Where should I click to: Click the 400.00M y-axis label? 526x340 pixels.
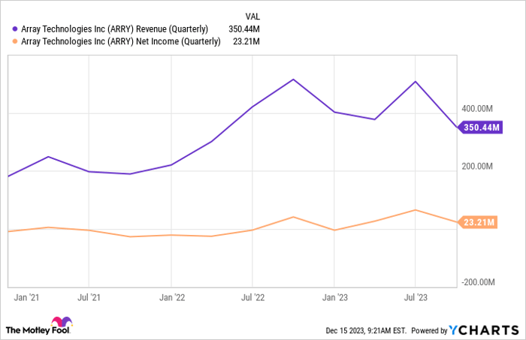coord(477,109)
